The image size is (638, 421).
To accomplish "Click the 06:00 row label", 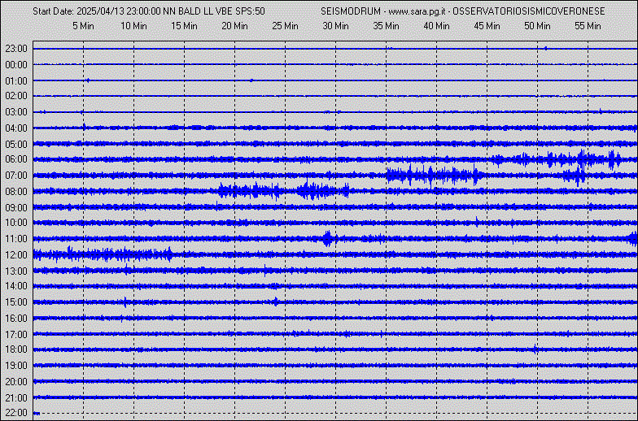I will 16,159.
